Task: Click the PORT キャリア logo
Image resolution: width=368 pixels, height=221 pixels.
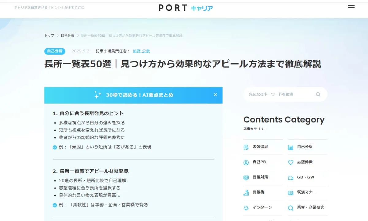Action: tap(186, 8)
